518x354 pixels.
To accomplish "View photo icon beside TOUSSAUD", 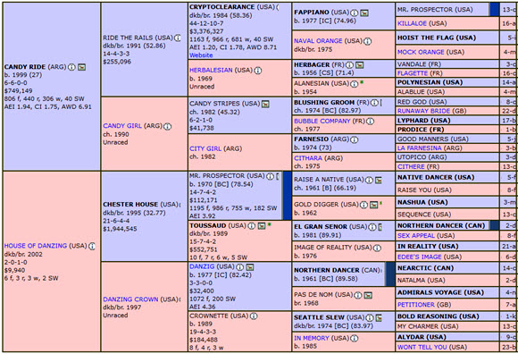I will coord(262,226).
